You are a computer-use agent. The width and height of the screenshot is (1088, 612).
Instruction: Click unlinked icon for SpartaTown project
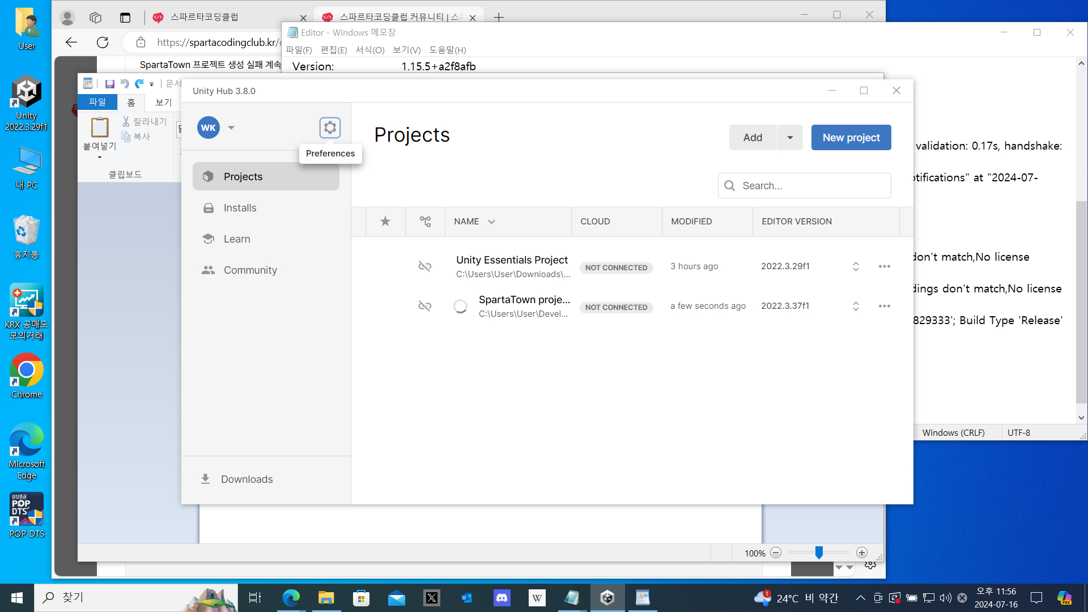tap(425, 306)
